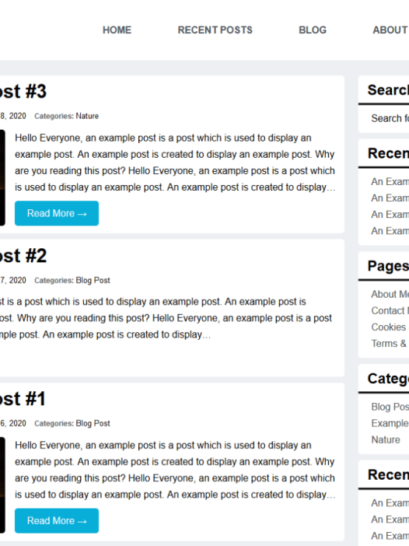This screenshot has height=546, width=409.
Task: Open the Cookies page link in sidebar
Action: 390,327
